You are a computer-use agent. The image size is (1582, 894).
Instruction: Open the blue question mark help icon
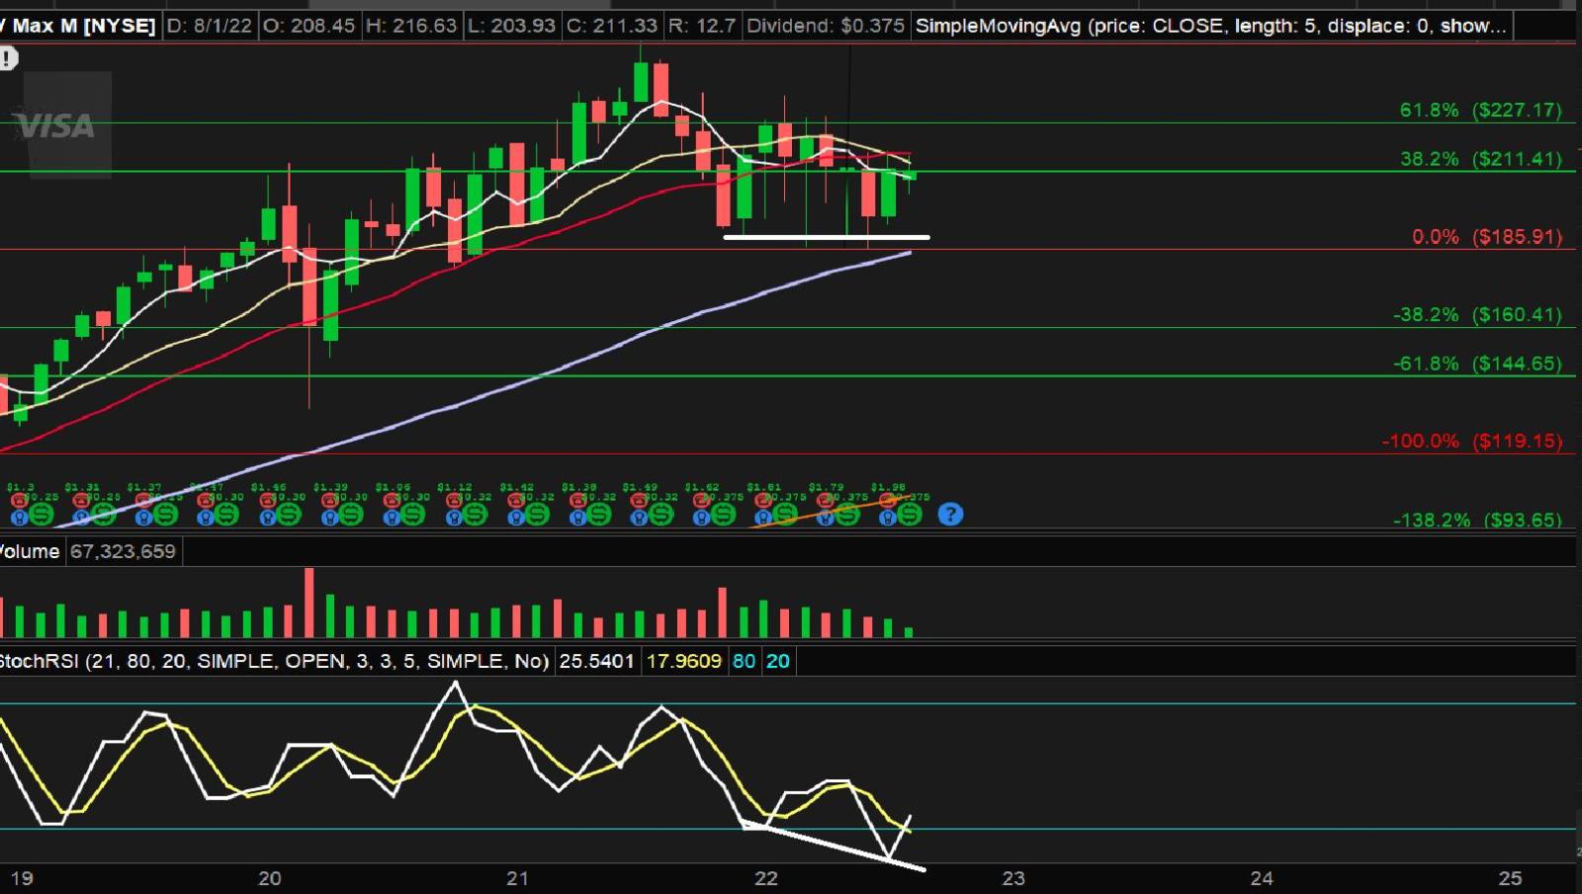point(950,514)
